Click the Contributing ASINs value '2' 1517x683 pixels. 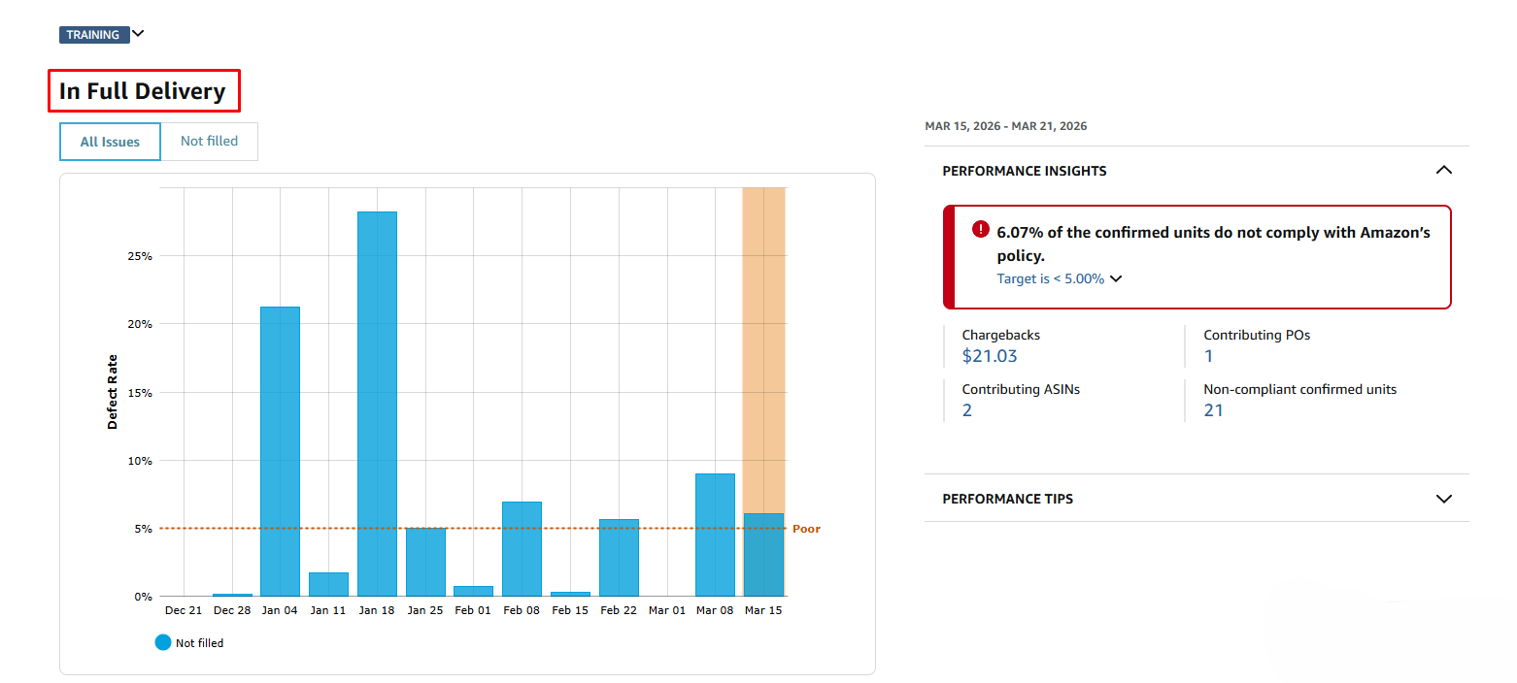966,409
